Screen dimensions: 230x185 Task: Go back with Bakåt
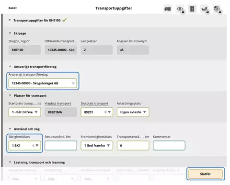[x=12, y=8]
